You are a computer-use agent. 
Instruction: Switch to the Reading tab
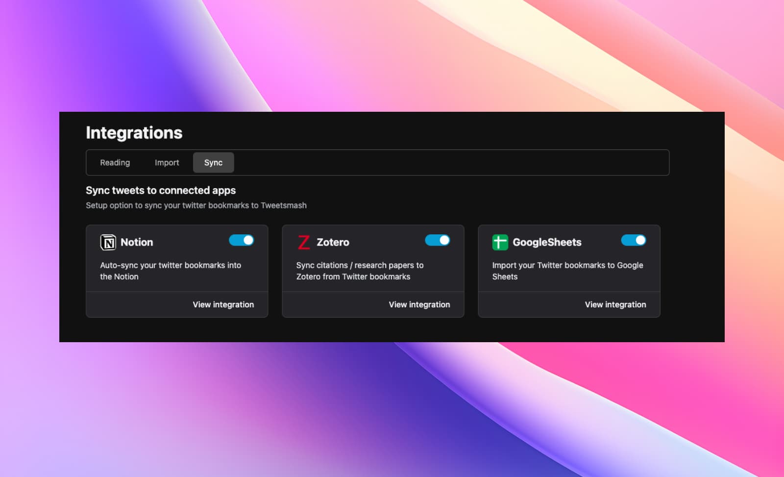[115, 163]
